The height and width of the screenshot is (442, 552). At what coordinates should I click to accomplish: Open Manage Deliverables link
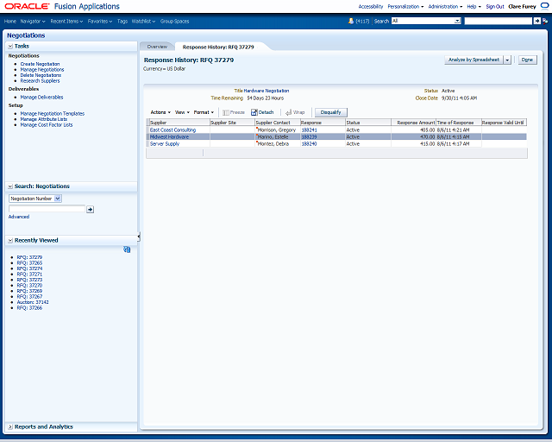click(41, 97)
